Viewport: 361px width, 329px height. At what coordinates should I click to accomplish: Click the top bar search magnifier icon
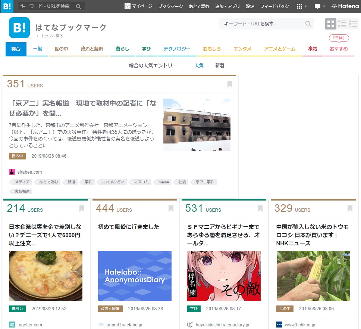79,6
